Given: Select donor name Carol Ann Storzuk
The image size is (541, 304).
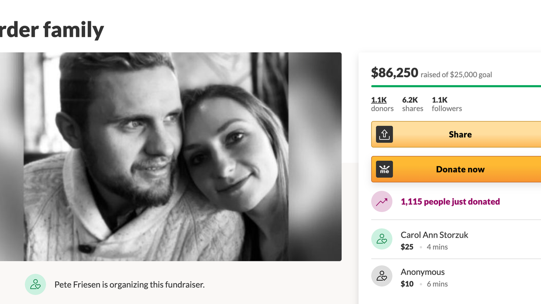Looking at the screenshot, I should [434, 235].
